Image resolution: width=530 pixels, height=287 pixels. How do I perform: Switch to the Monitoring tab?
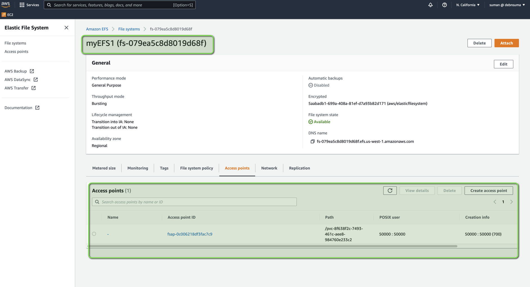tap(138, 168)
